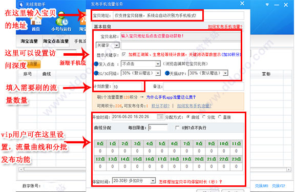Select the 直接 distribution radio button

220,117
